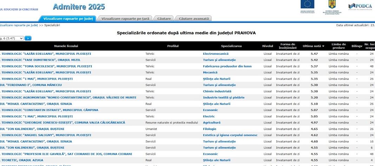Select the 5.20 last grade value

click(314, 98)
